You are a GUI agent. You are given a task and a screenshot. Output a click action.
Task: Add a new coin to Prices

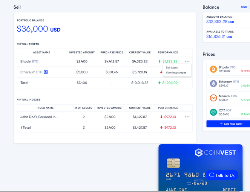[228, 124]
